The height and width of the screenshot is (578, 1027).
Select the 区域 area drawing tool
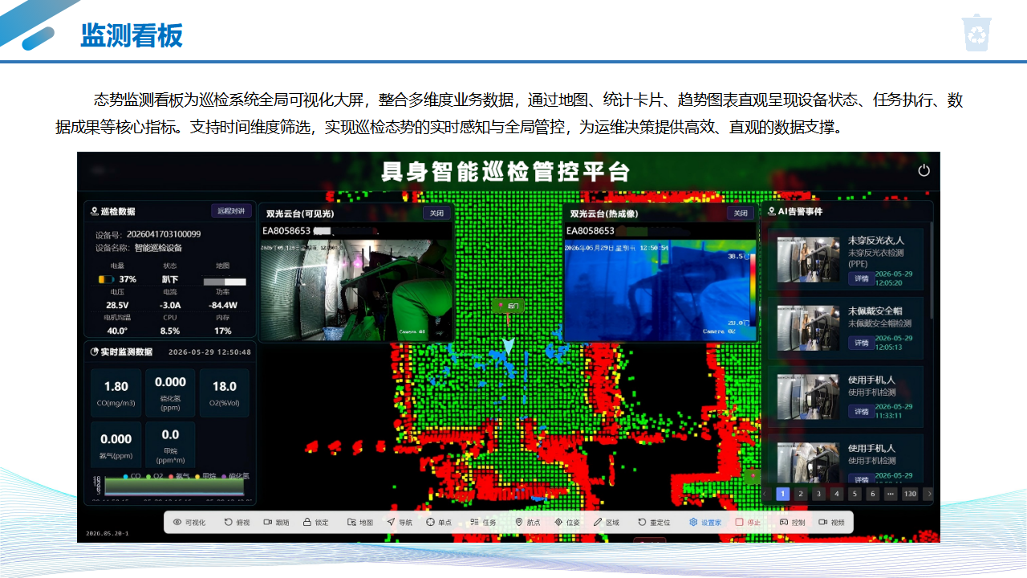coord(607,522)
